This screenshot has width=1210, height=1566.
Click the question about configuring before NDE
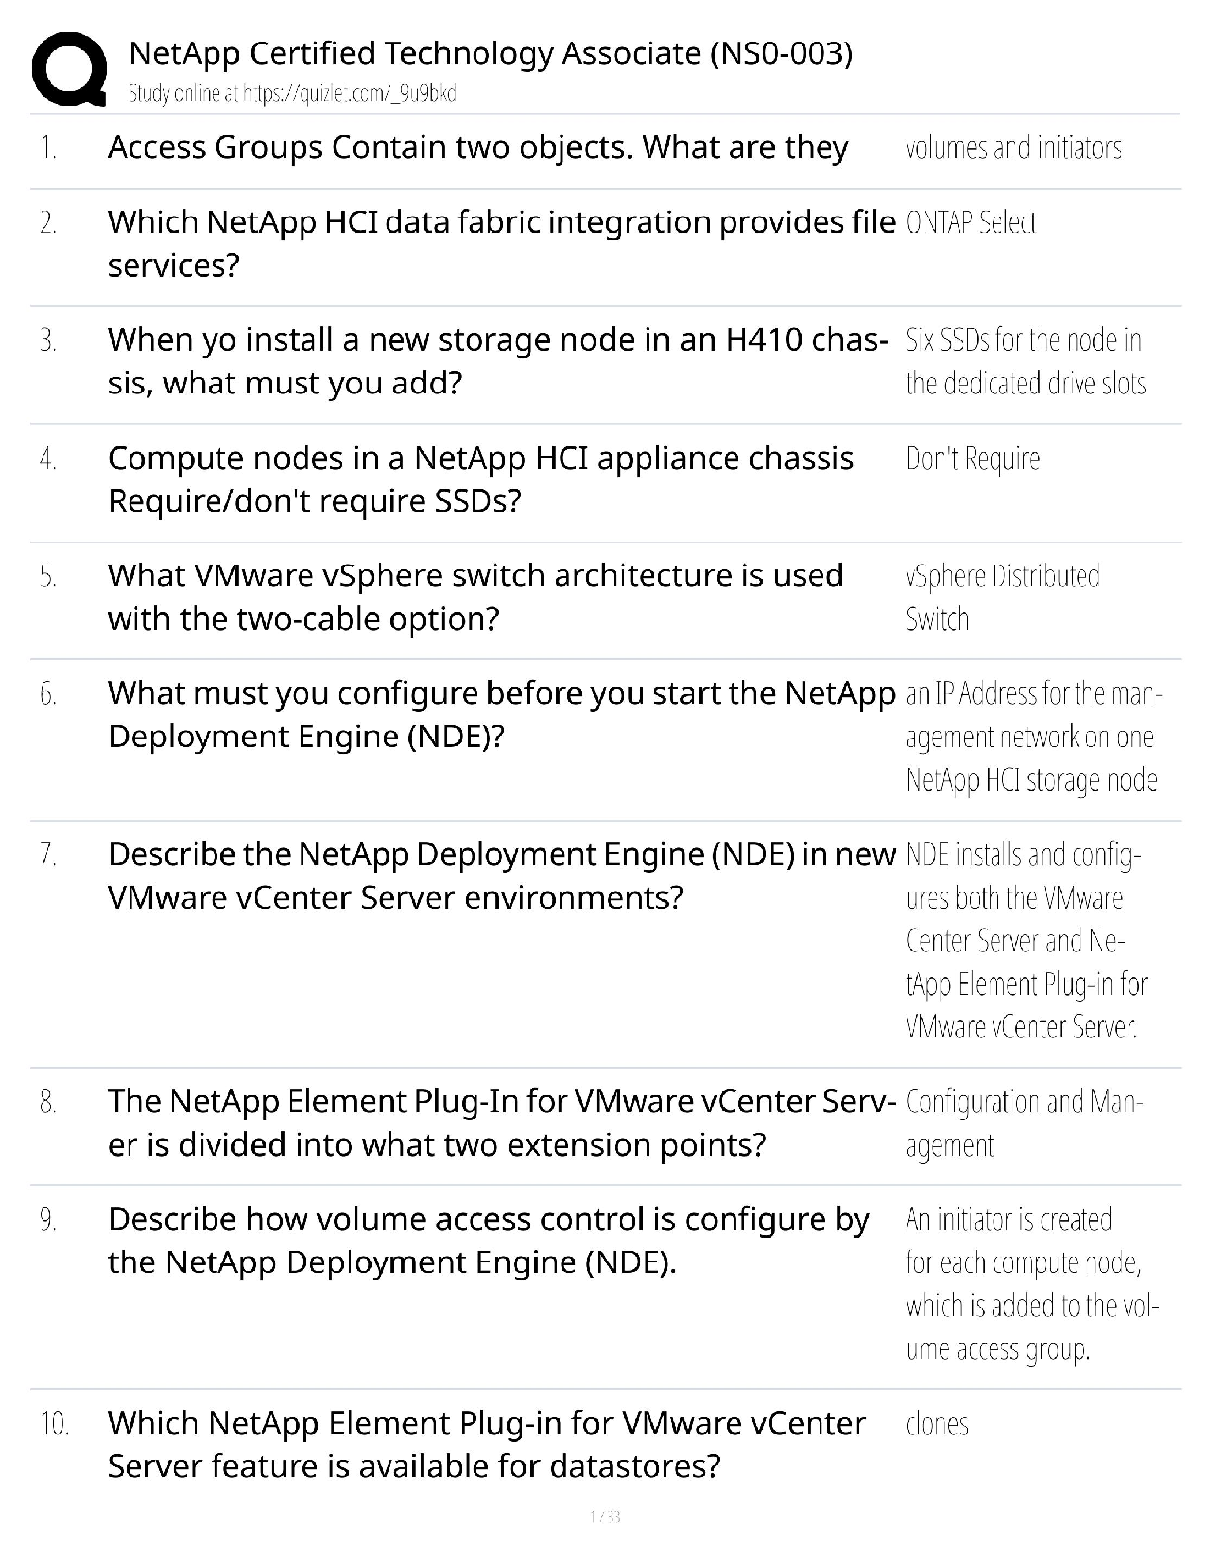[500, 715]
